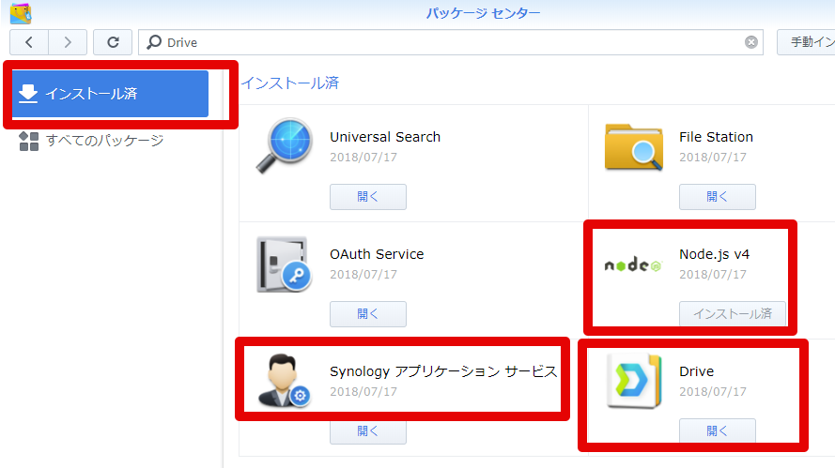Open Drive with its 開く button

(x=718, y=430)
